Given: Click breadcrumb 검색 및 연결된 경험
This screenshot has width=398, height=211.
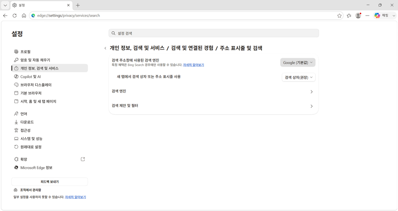Looking at the screenshot, I should coord(192,48).
